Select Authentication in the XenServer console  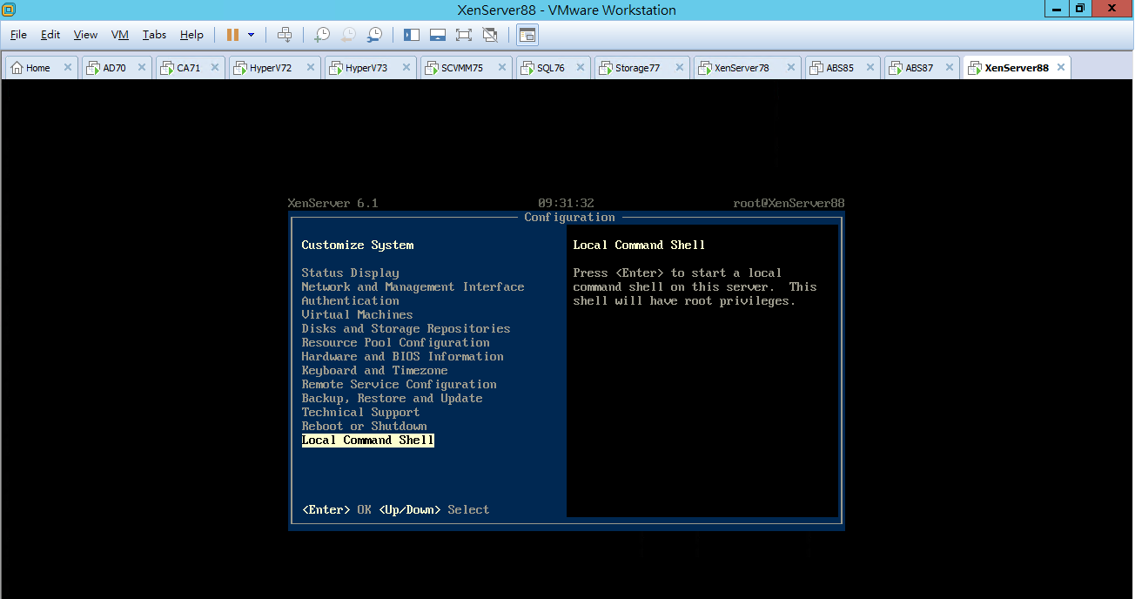pyautogui.click(x=350, y=300)
